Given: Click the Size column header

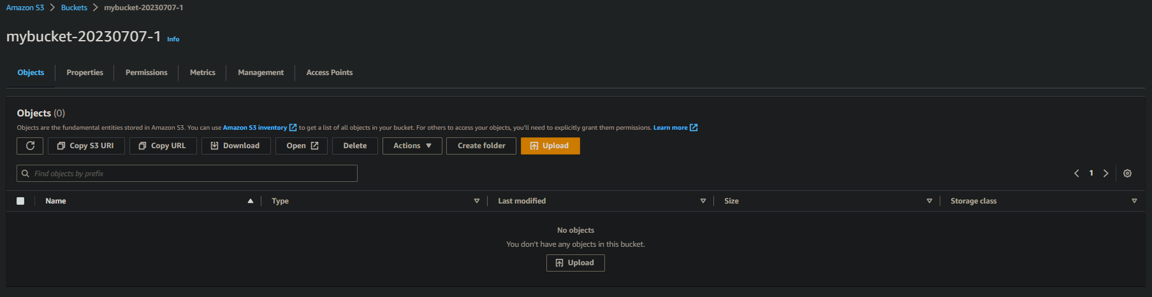Looking at the screenshot, I should click(731, 201).
